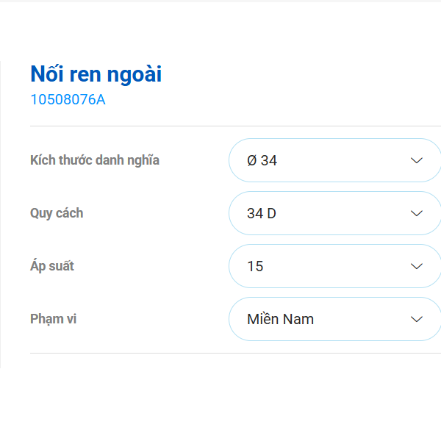Click the selected value Ø 34
This screenshot has height=441, width=441.
[x=262, y=160]
